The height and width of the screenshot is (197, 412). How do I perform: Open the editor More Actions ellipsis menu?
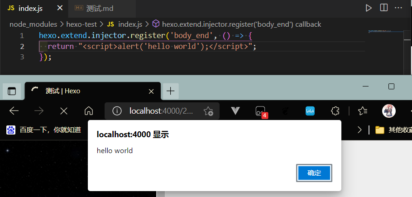pyautogui.click(x=398, y=8)
